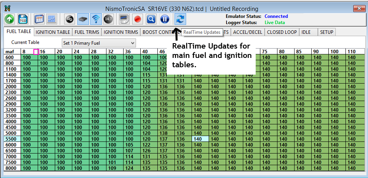Select the 7500 RPM row header

(12, 162)
